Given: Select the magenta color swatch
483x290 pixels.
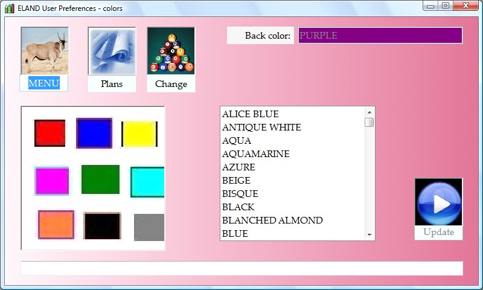Looking at the screenshot, I should point(52,181).
